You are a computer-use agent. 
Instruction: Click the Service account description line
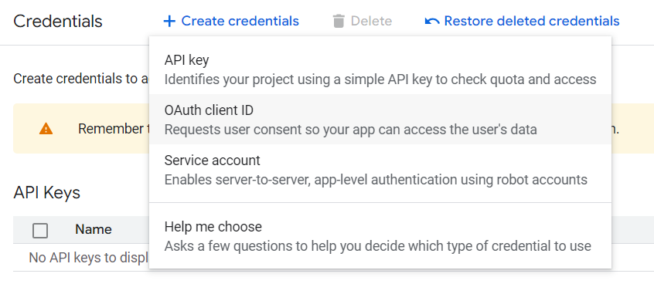tap(376, 180)
